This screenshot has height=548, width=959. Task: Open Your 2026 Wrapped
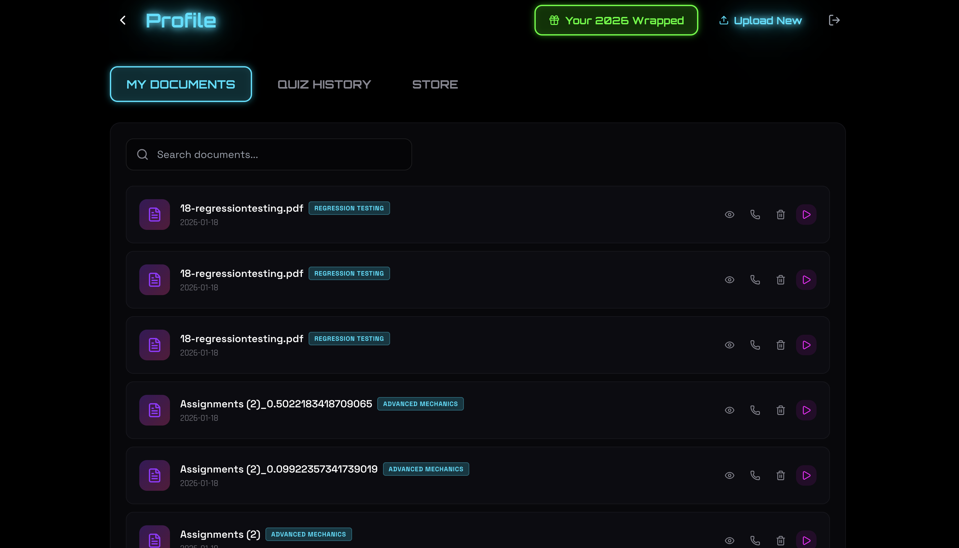coord(616,20)
